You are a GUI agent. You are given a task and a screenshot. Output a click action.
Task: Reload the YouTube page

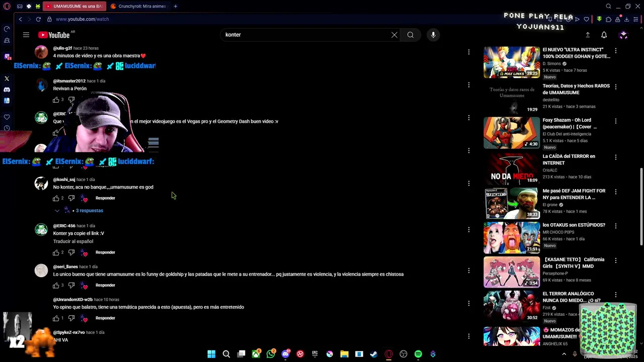pos(38,19)
